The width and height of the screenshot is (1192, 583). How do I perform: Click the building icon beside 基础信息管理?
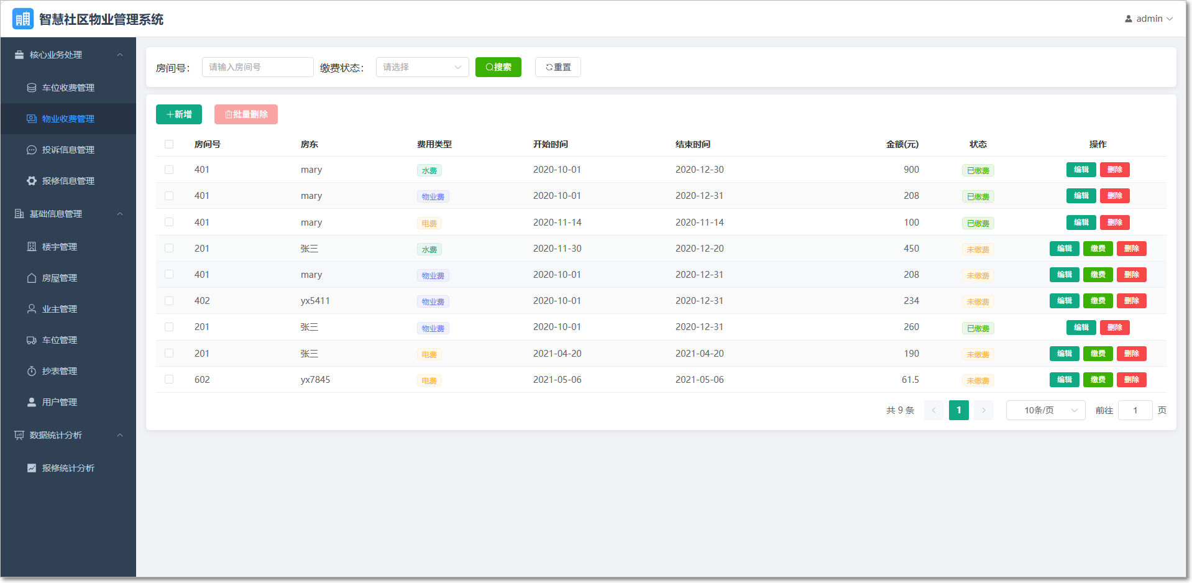coord(19,214)
